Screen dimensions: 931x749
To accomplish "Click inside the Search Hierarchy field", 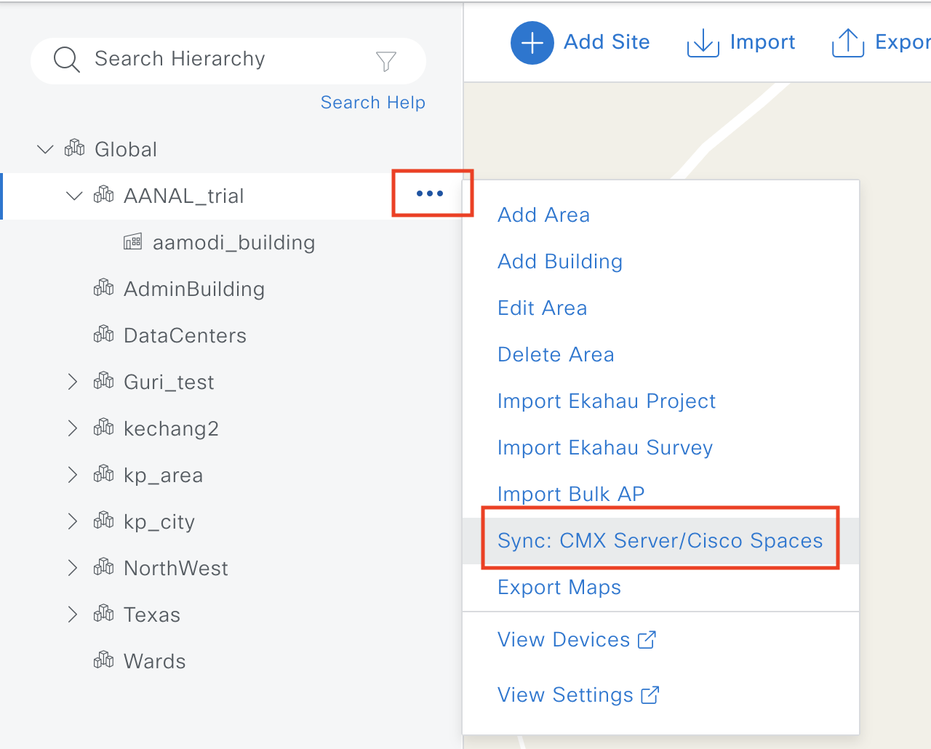I will [x=218, y=60].
